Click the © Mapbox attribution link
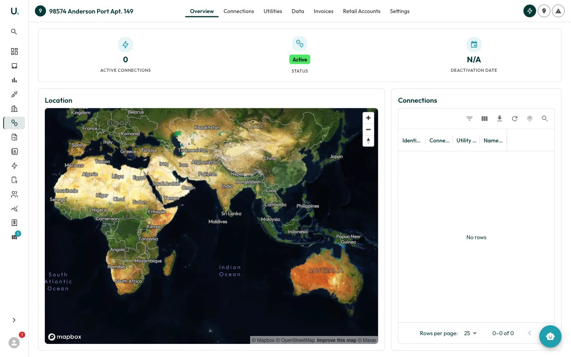This screenshot has height=357, width=571. [263, 340]
